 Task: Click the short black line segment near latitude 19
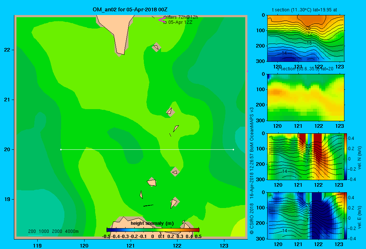(148, 205)
